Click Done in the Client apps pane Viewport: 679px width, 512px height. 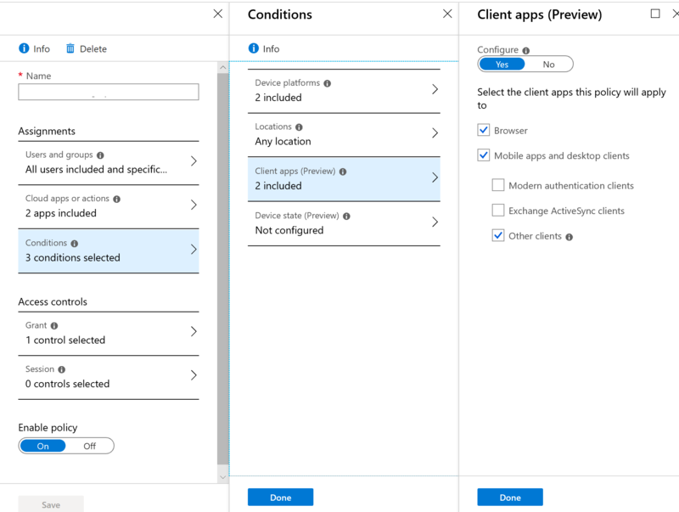click(509, 497)
